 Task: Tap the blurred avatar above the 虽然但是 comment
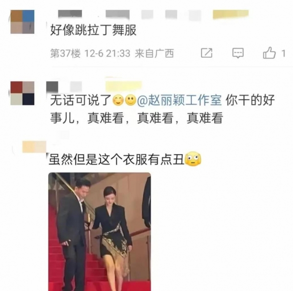coord(34,147)
